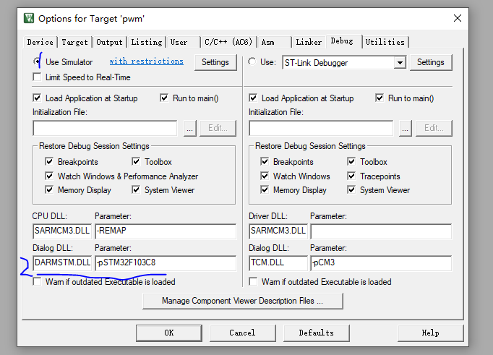Go to the User tab

point(184,42)
